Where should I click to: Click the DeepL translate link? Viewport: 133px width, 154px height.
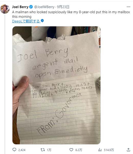[x=26, y=21]
